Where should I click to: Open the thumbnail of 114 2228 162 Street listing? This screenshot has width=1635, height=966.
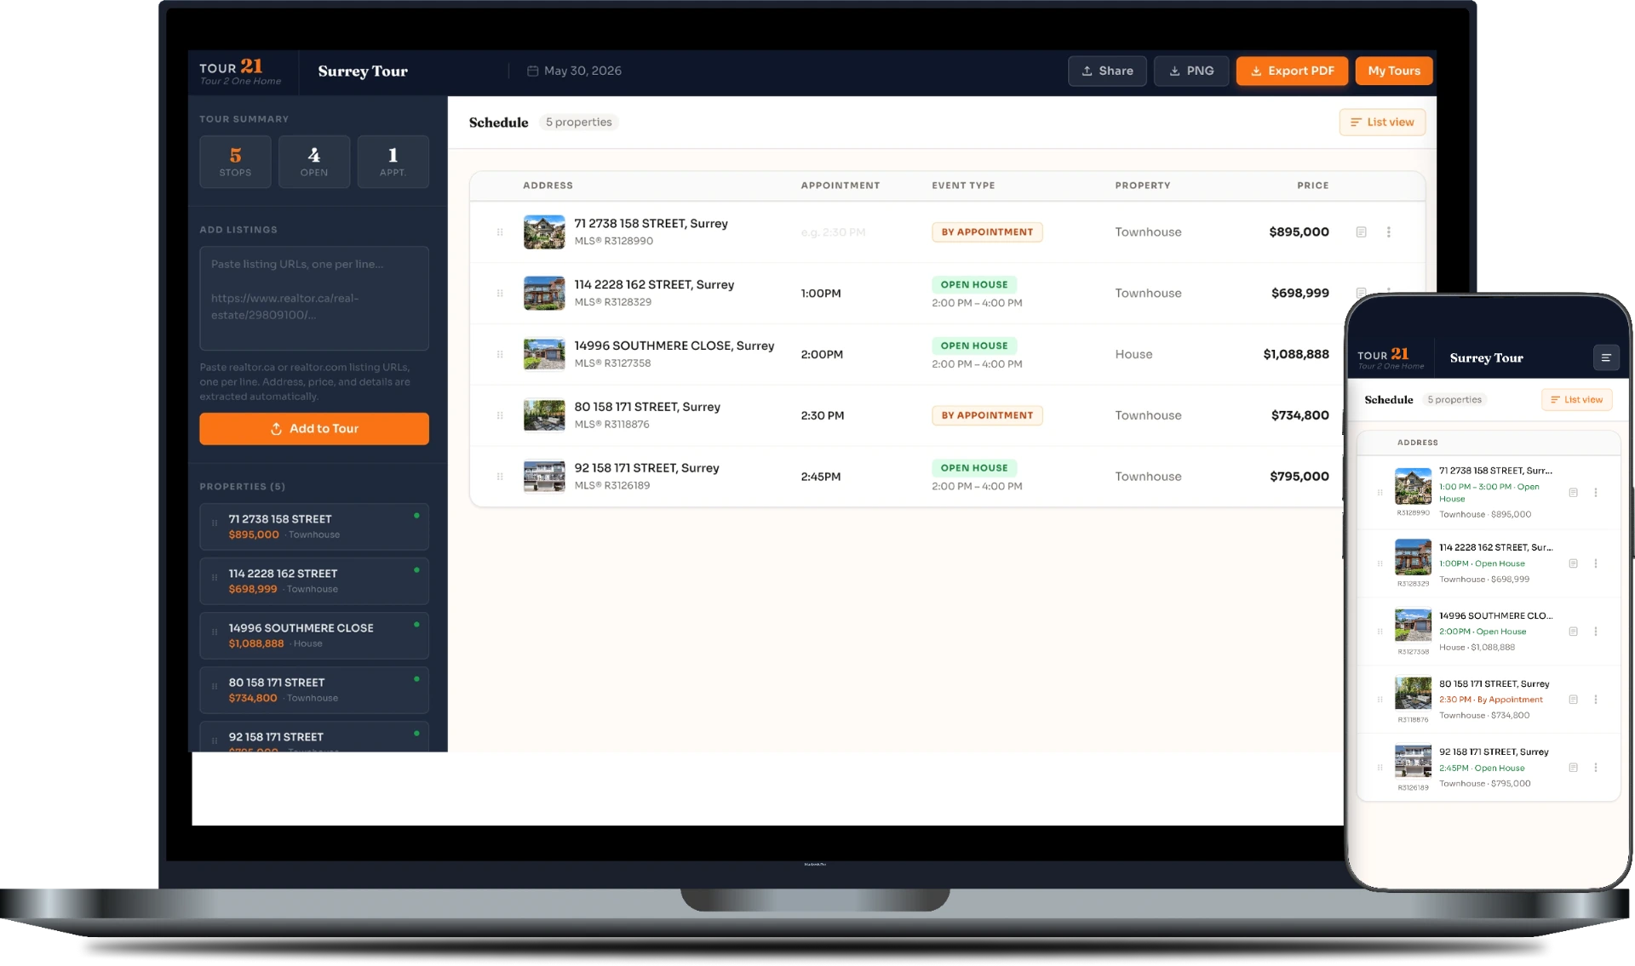tap(544, 293)
